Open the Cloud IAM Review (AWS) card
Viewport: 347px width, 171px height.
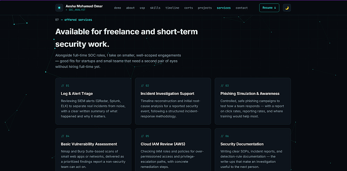coord(173,150)
